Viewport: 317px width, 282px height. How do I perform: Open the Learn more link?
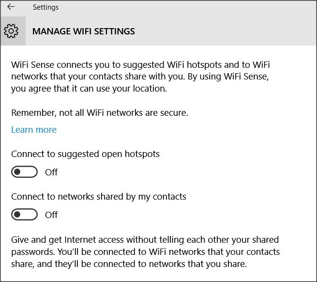(34, 130)
